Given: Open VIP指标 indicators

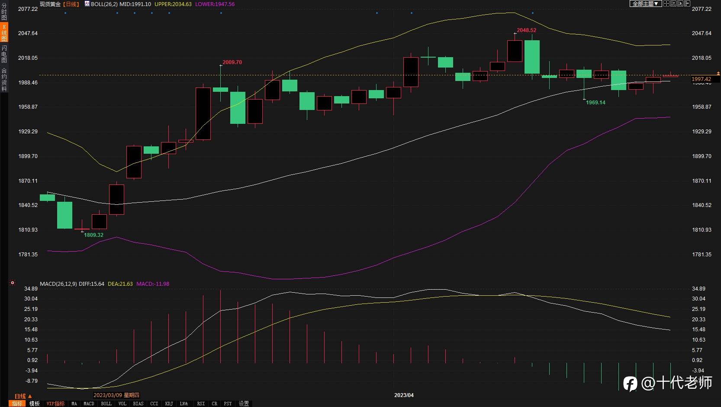Looking at the screenshot, I should 55,404.
